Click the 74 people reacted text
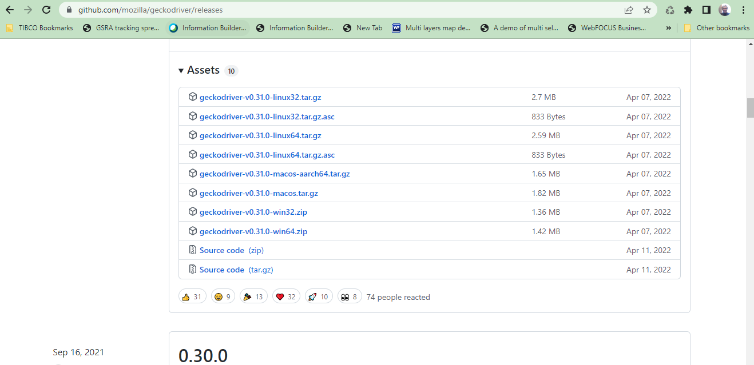This screenshot has width=754, height=365. [398, 297]
